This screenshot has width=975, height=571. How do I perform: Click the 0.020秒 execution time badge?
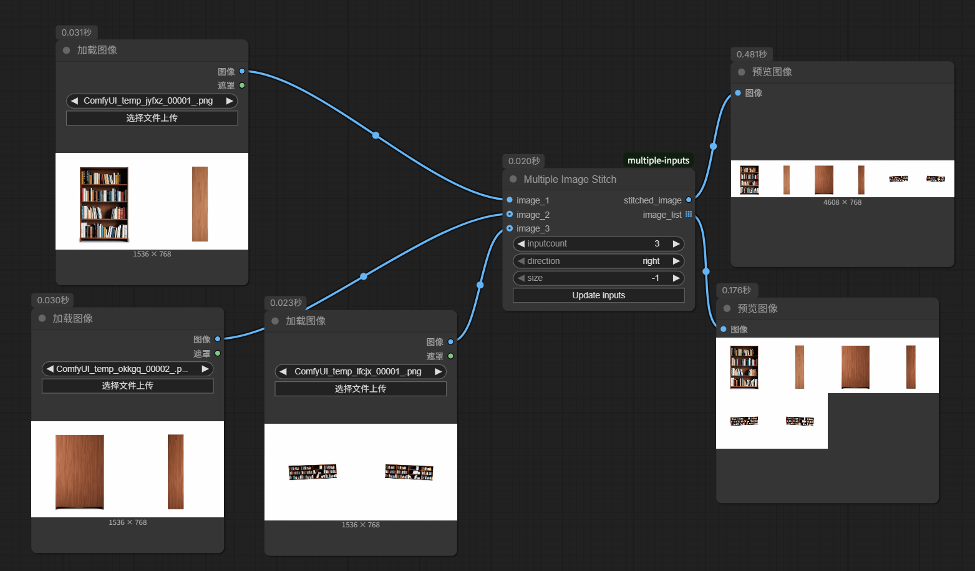[x=524, y=161]
